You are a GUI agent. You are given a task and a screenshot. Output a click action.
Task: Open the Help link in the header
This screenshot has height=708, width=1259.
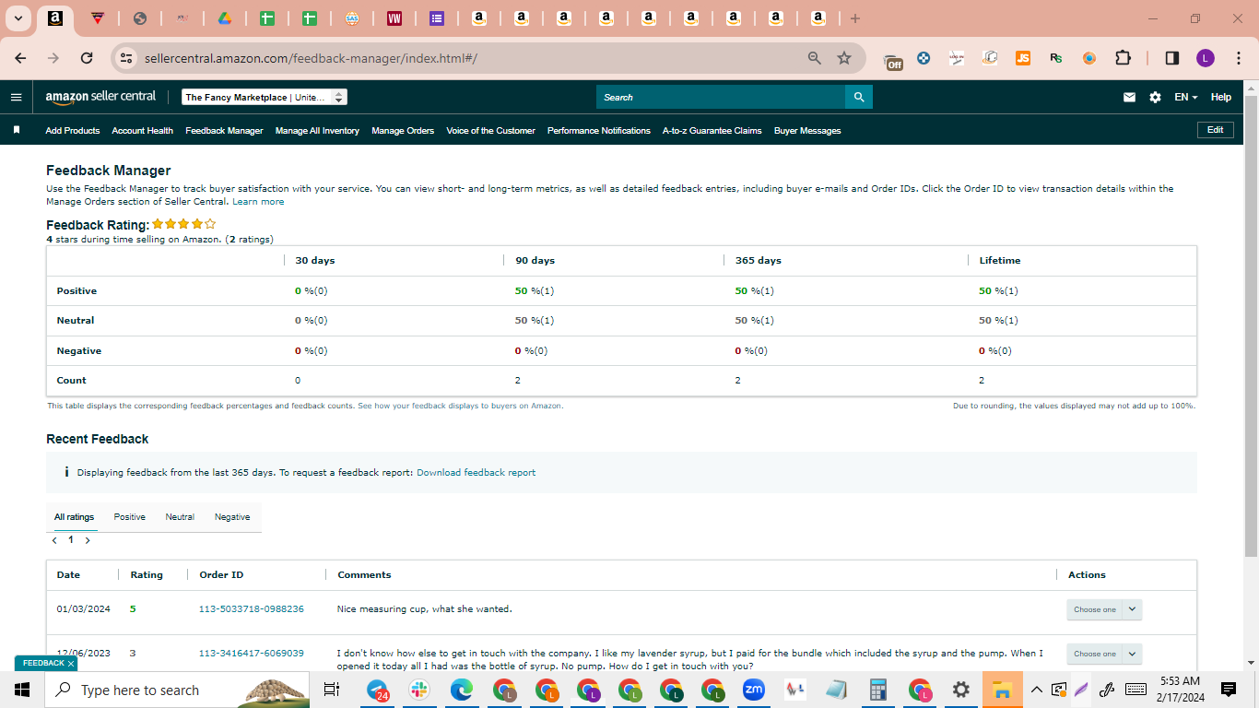tap(1221, 97)
